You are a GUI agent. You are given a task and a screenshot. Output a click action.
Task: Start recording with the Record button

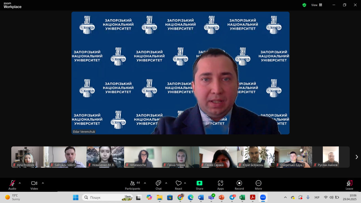239,185
